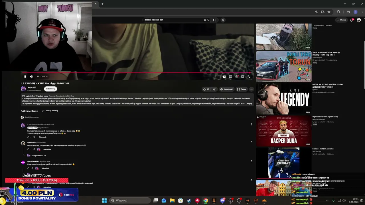The height and width of the screenshot is (205, 365).
Task: Reply to the pinned @Jezyk1123 comment
Action: [43, 137]
